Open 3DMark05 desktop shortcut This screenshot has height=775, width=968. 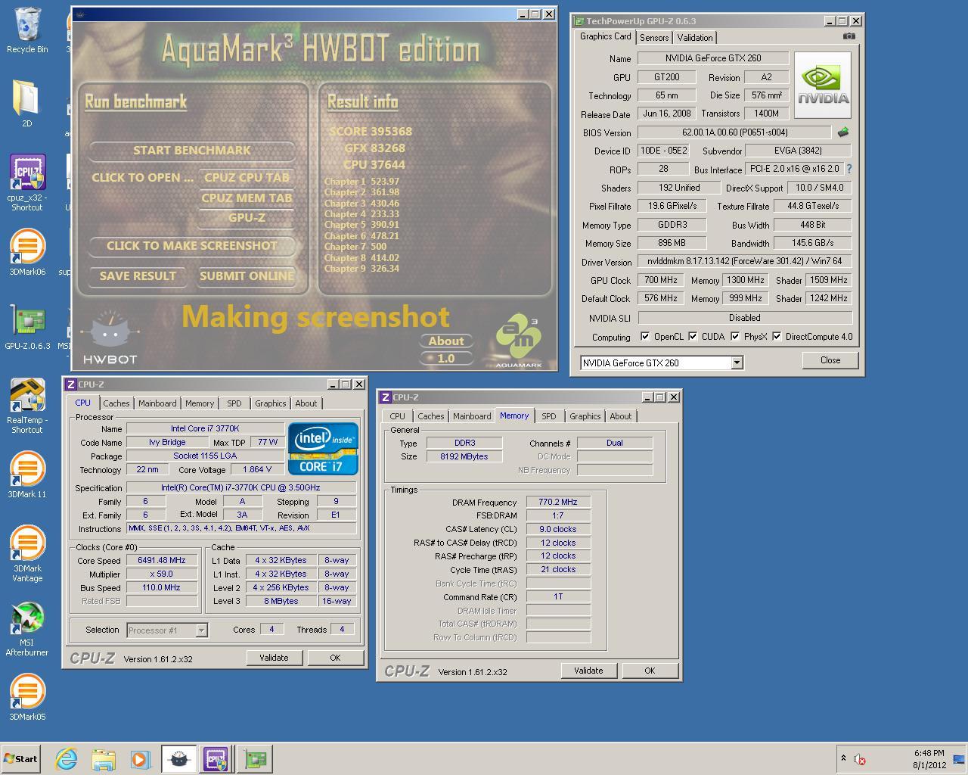tap(27, 698)
